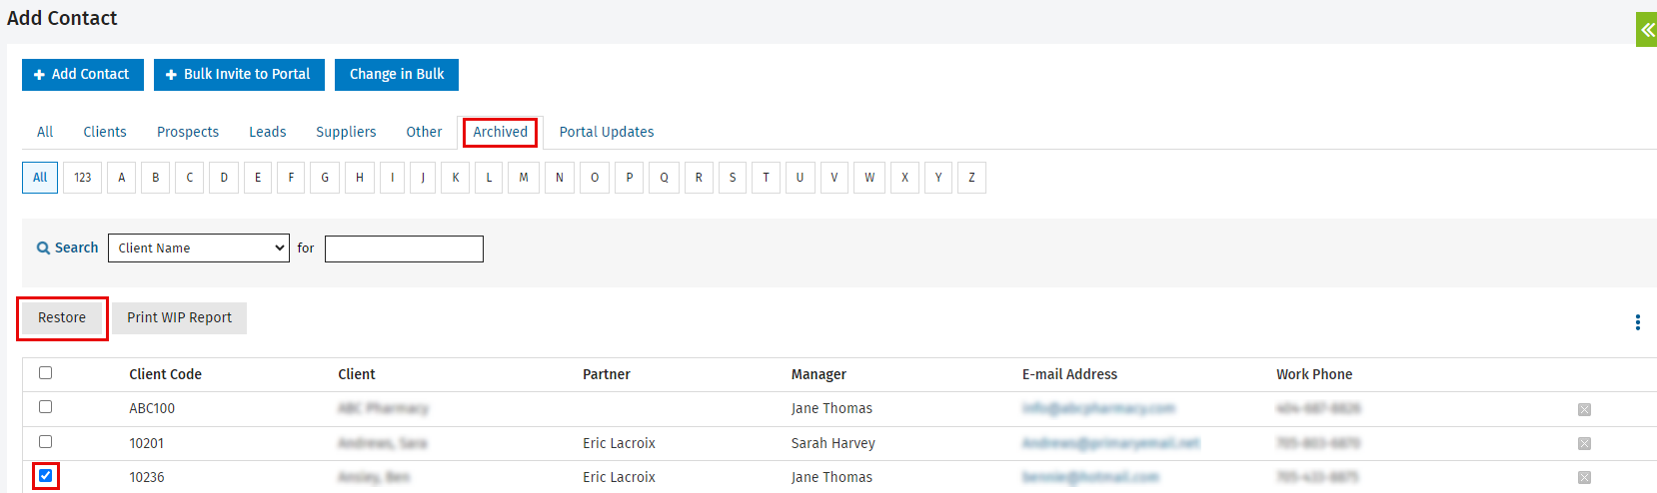Open the three-dot table options menu
This screenshot has height=493, width=1657.
pos(1637,322)
